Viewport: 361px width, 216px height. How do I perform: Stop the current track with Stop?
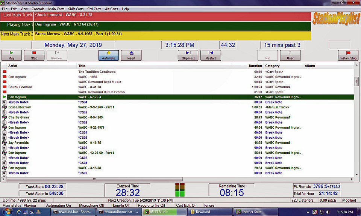coord(34,55)
